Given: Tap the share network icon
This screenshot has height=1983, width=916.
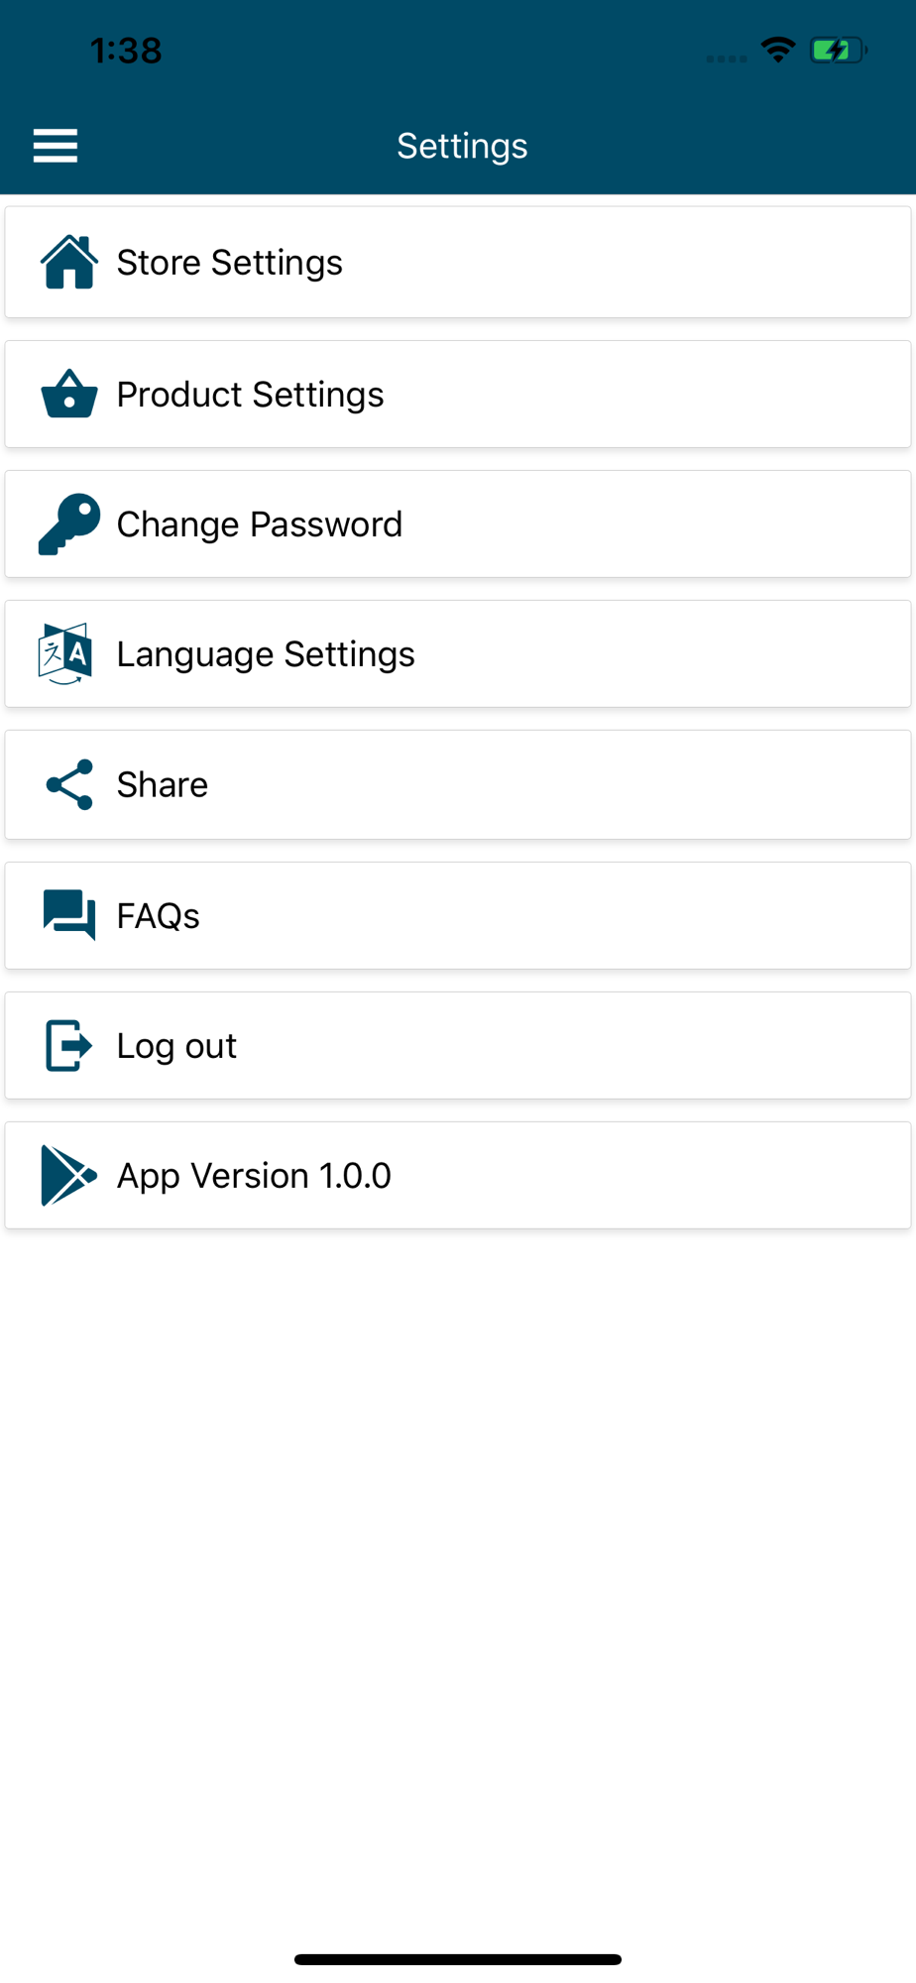Looking at the screenshot, I should point(69,785).
